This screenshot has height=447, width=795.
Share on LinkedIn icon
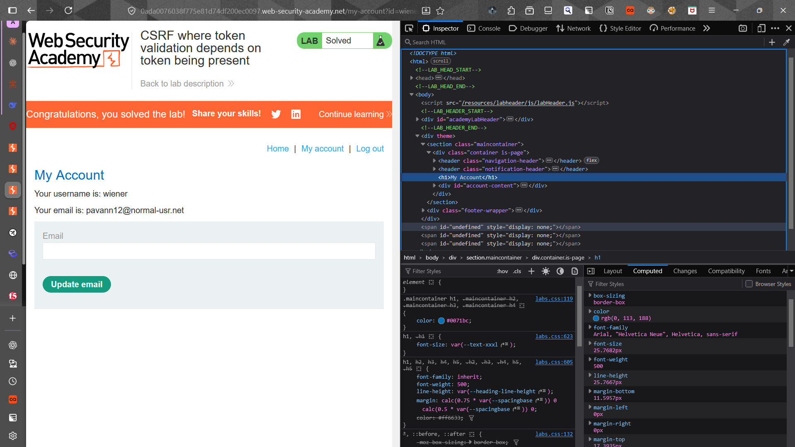click(296, 114)
